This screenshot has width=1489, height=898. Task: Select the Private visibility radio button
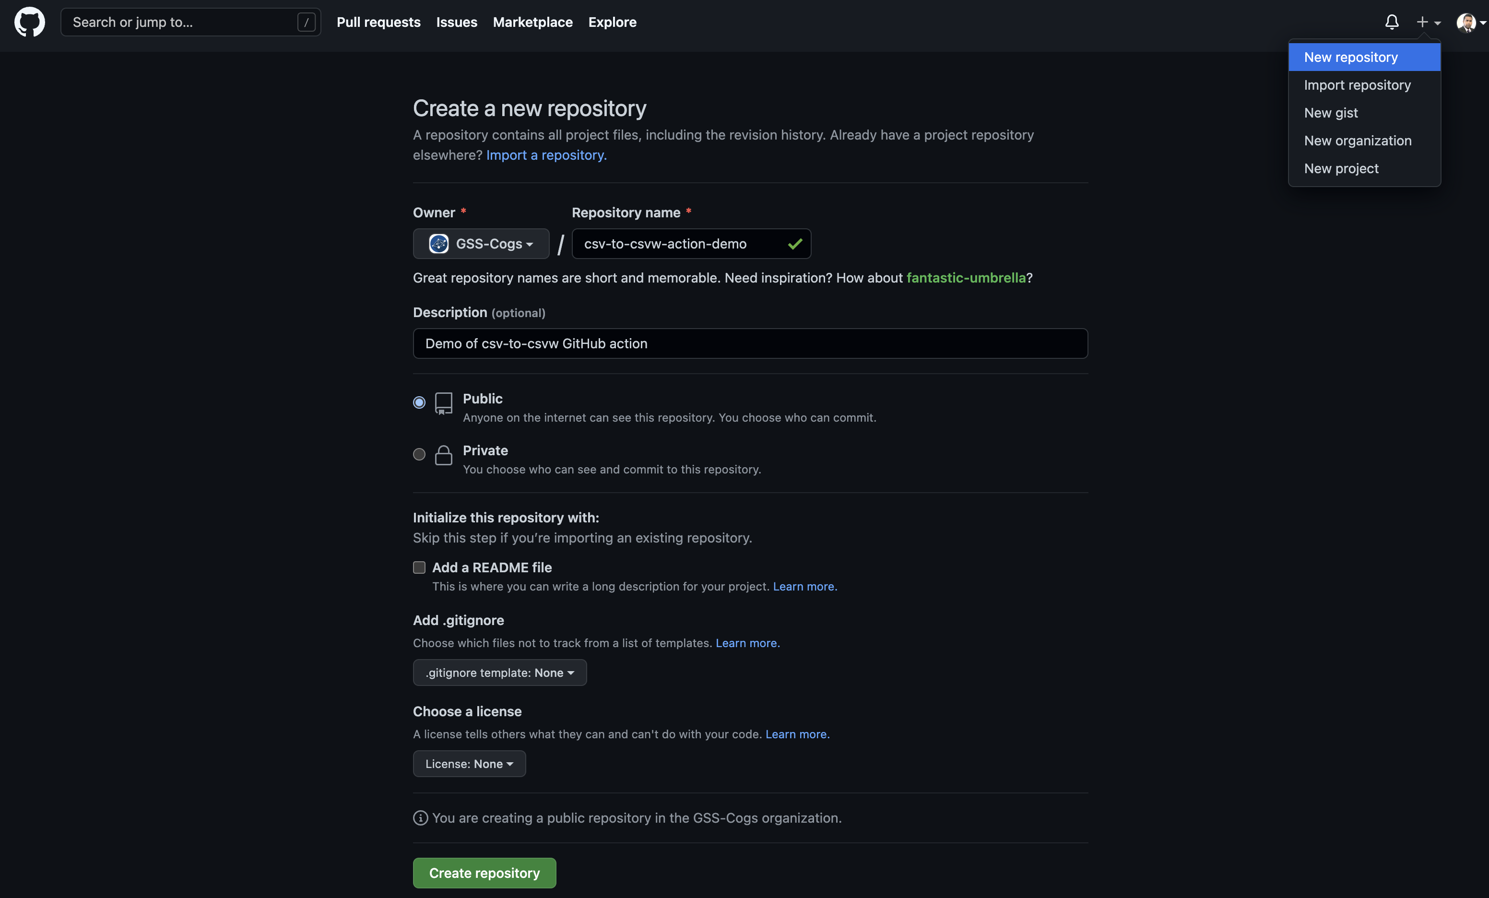[x=419, y=454]
